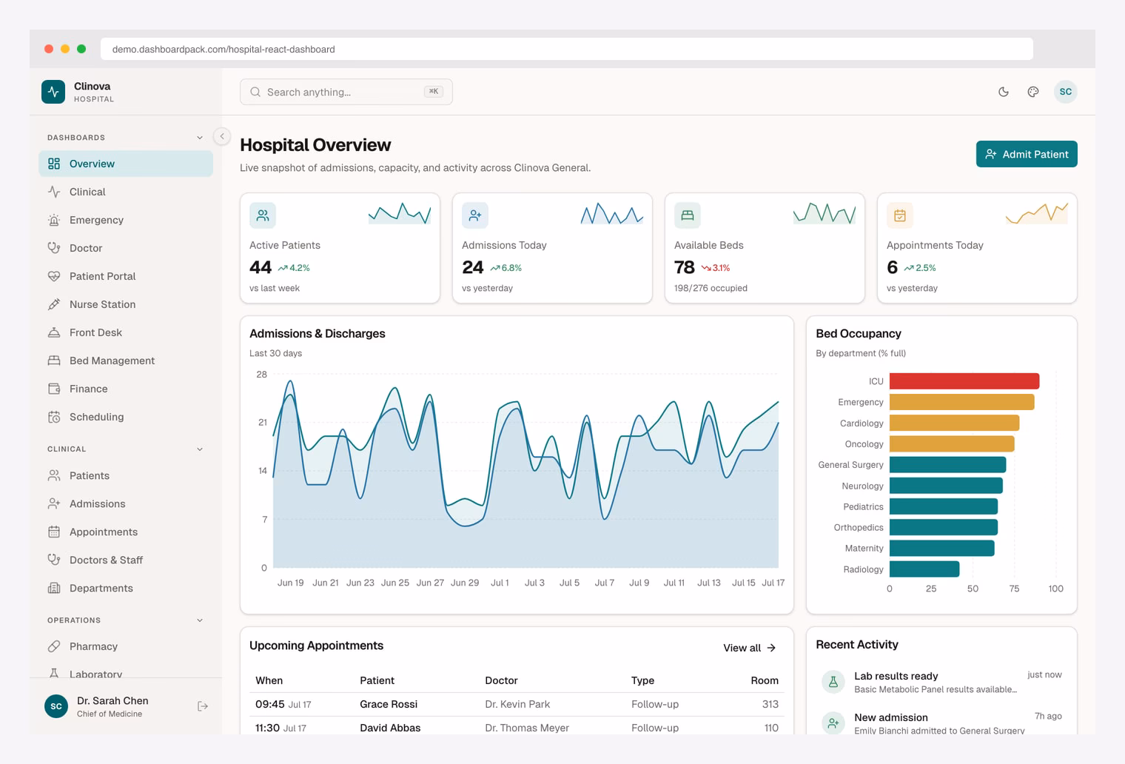Click the Admit Patient button

pyautogui.click(x=1027, y=154)
